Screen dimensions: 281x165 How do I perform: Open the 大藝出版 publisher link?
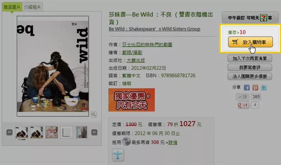(136, 60)
